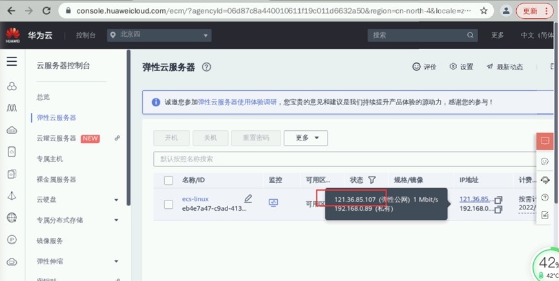This screenshot has height=281, width=559.
Task: Open the red chat consultation widget
Action: click(x=545, y=141)
